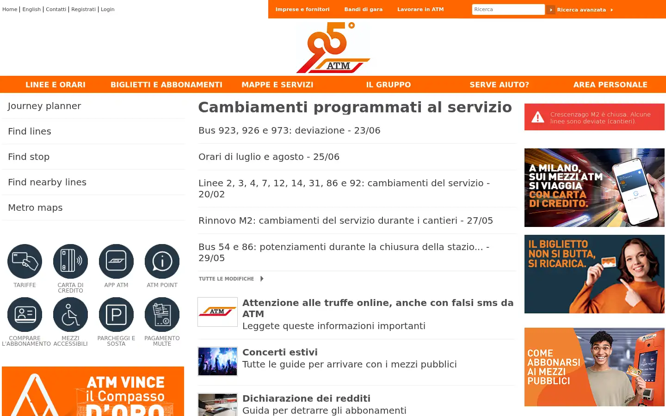Open Attenzione alle truffe online headline
This screenshot has width=666, height=416.
coord(378,308)
